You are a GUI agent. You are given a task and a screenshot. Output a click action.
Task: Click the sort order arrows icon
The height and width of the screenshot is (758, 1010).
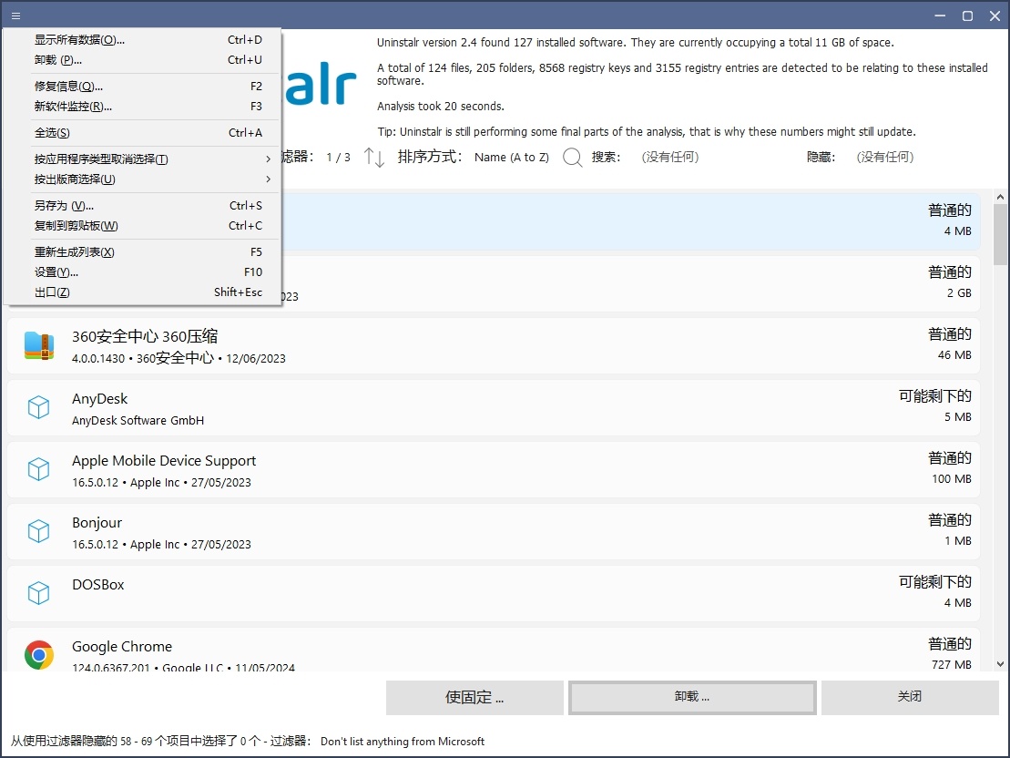tap(373, 158)
